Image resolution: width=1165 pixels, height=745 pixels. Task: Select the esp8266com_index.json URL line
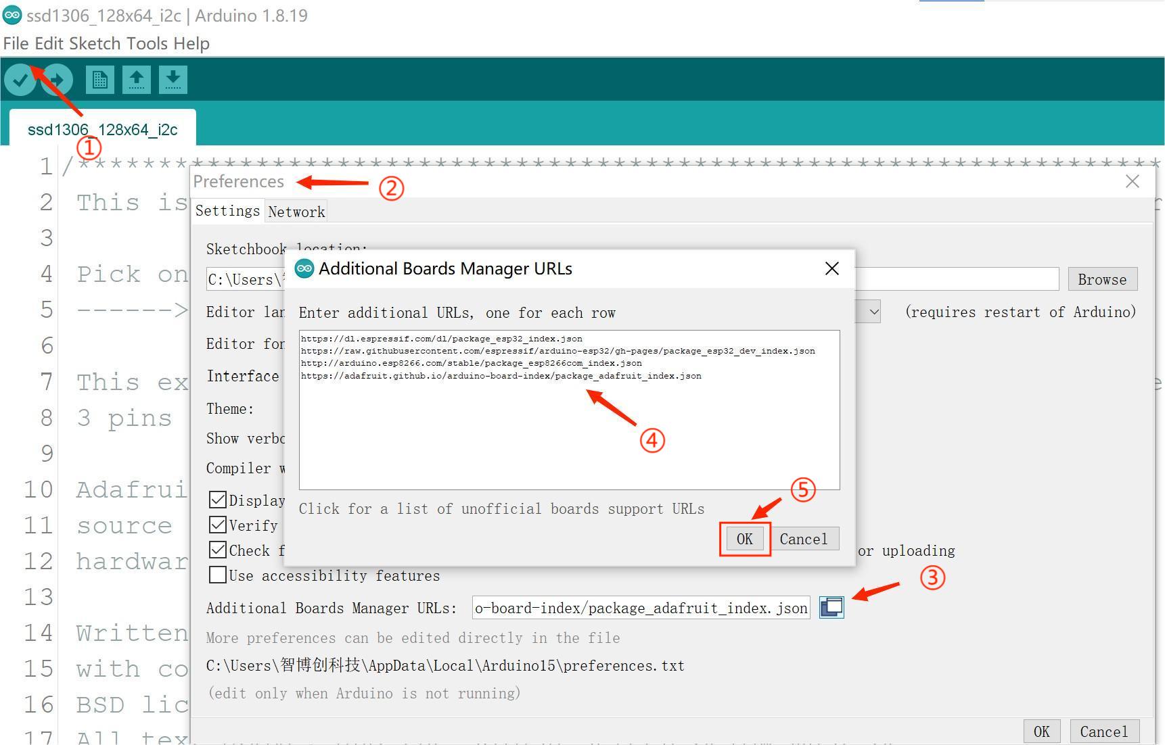pos(472,363)
